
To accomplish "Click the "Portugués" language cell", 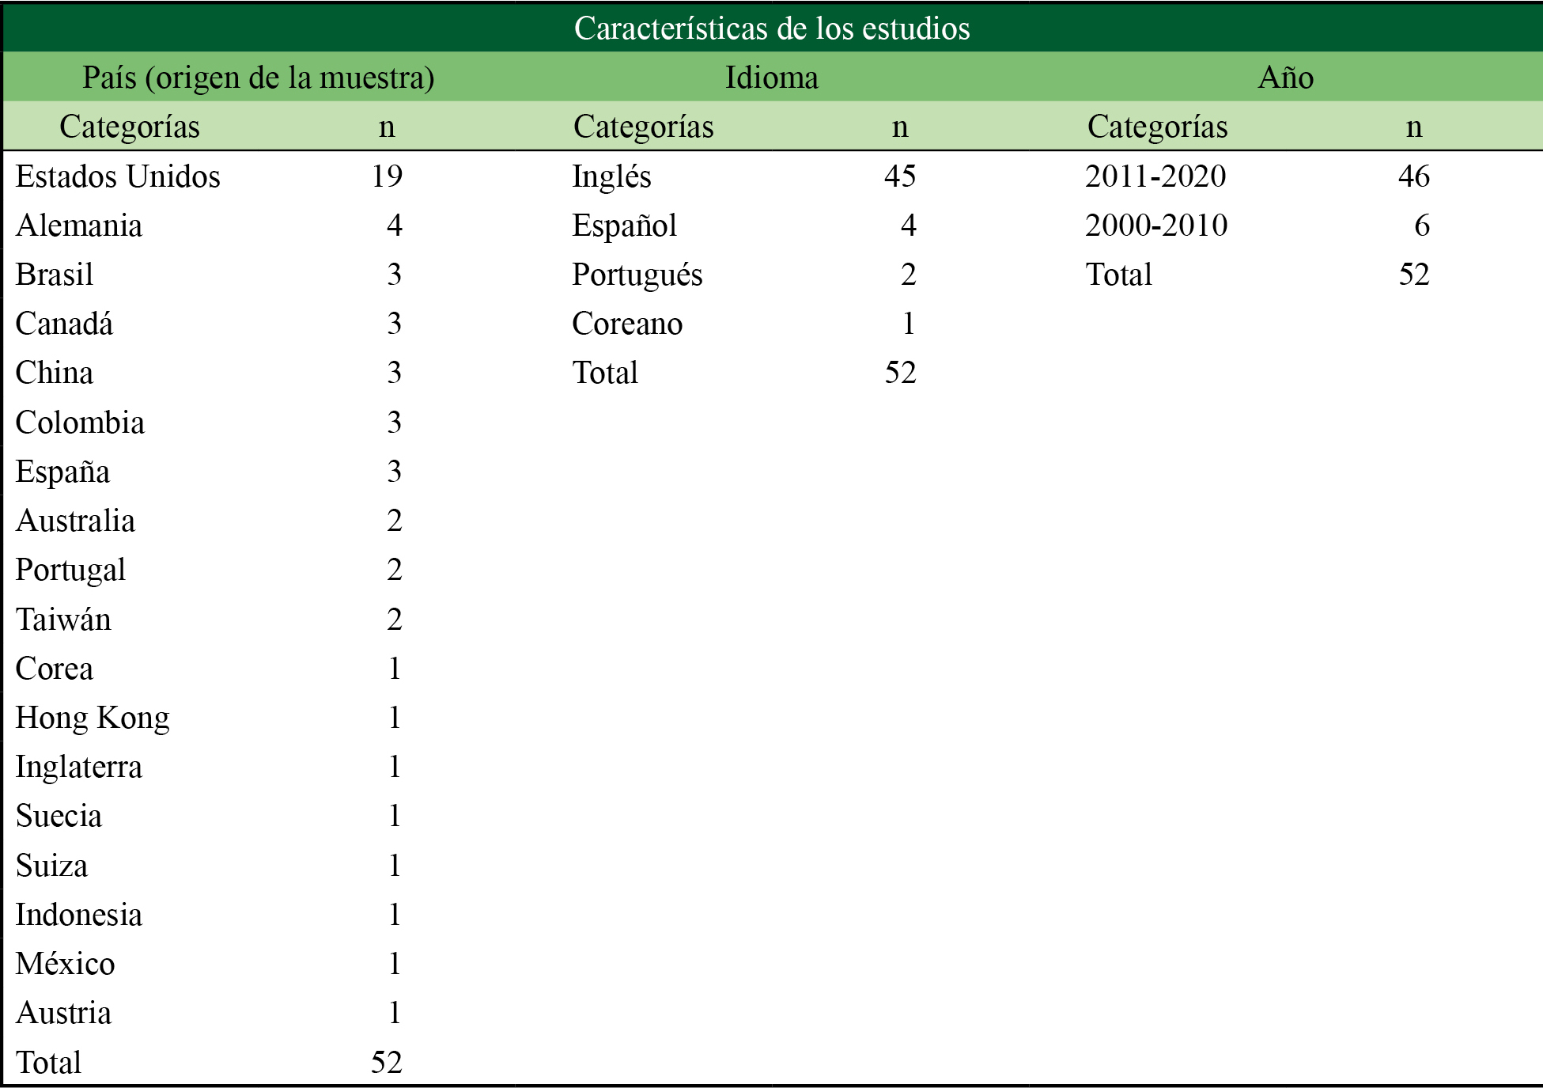I will pos(637,275).
